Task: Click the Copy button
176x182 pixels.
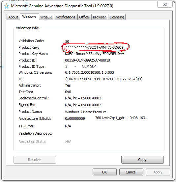Action: 142,160
